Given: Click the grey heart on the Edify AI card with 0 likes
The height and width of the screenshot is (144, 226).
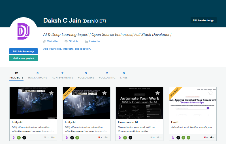Looking at the screenshot, I should [x=45, y=138].
